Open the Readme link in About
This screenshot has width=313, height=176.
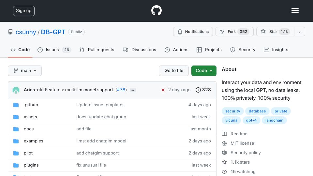[239, 134]
